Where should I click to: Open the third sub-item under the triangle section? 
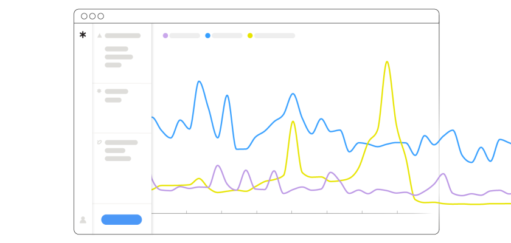(113, 65)
